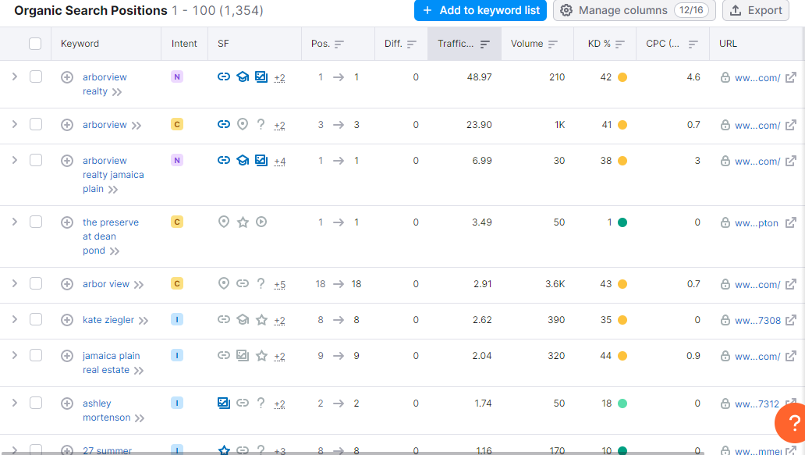Expand the arborview row details

(14, 124)
